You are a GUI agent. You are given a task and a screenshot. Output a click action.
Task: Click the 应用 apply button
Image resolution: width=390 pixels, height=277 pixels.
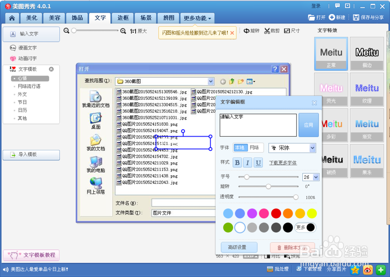309,125
